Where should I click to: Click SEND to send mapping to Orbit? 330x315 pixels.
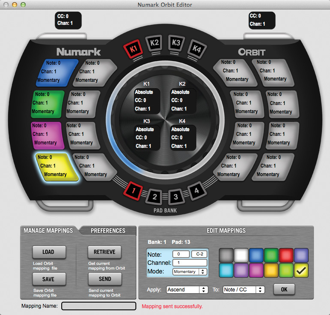[x=105, y=279]
